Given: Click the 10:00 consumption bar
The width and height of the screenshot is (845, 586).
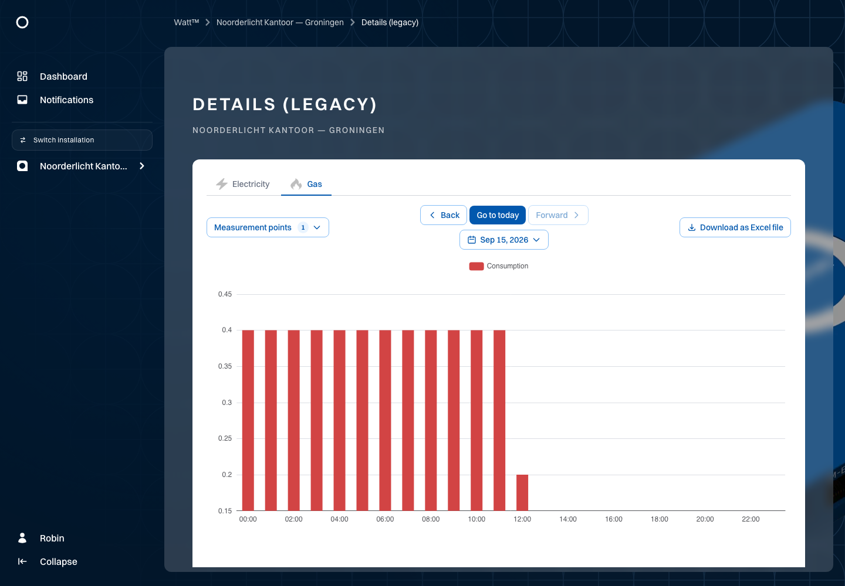Looking at the screenshot, I should [x=476, y=420].
